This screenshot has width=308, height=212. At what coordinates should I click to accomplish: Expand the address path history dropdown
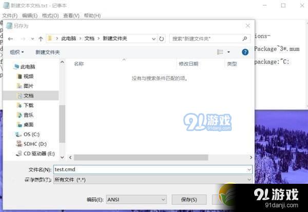(153, 39)
